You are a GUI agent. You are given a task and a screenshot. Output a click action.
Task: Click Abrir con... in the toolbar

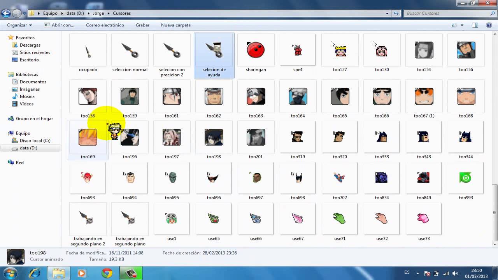pyautogui.click(x=59, y=25)
